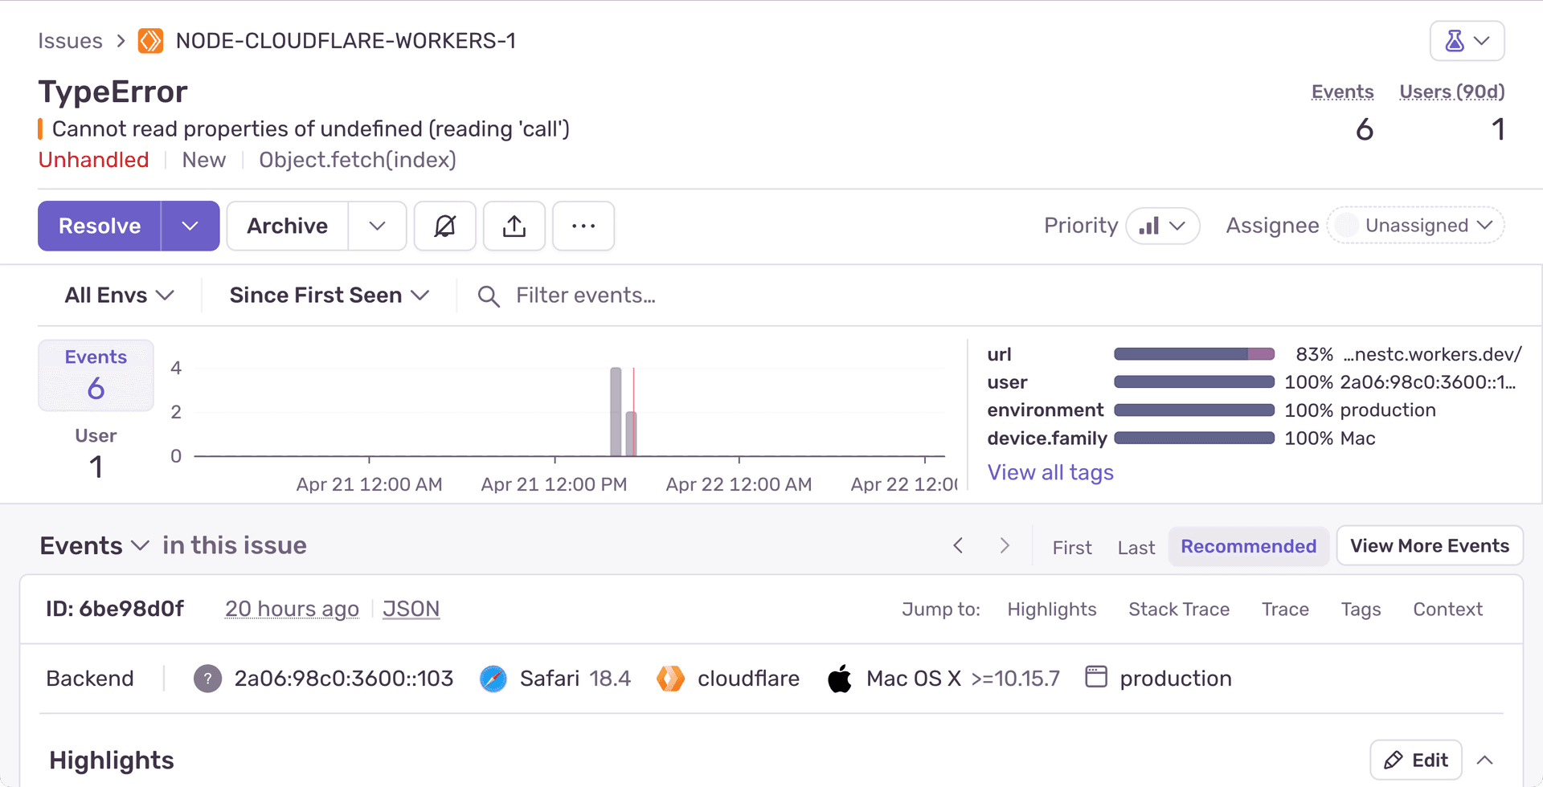1543x787 pixels.
Task: Open the Unassigned assignee dropdown
Action: 1416,226
